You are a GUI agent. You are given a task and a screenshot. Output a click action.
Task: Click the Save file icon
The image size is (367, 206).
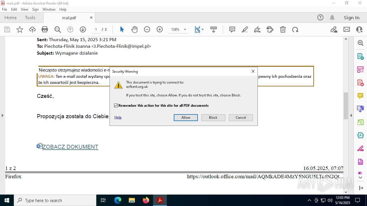pyautogui.click(x=7, y=29)
